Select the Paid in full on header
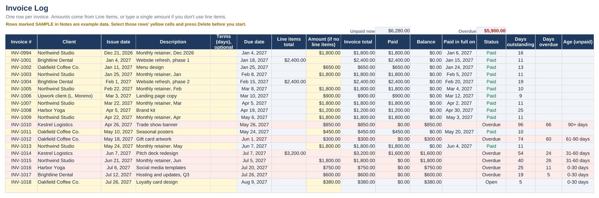This screenshot has width=599, height=198. pyautogui.click(x=459, y=42)
